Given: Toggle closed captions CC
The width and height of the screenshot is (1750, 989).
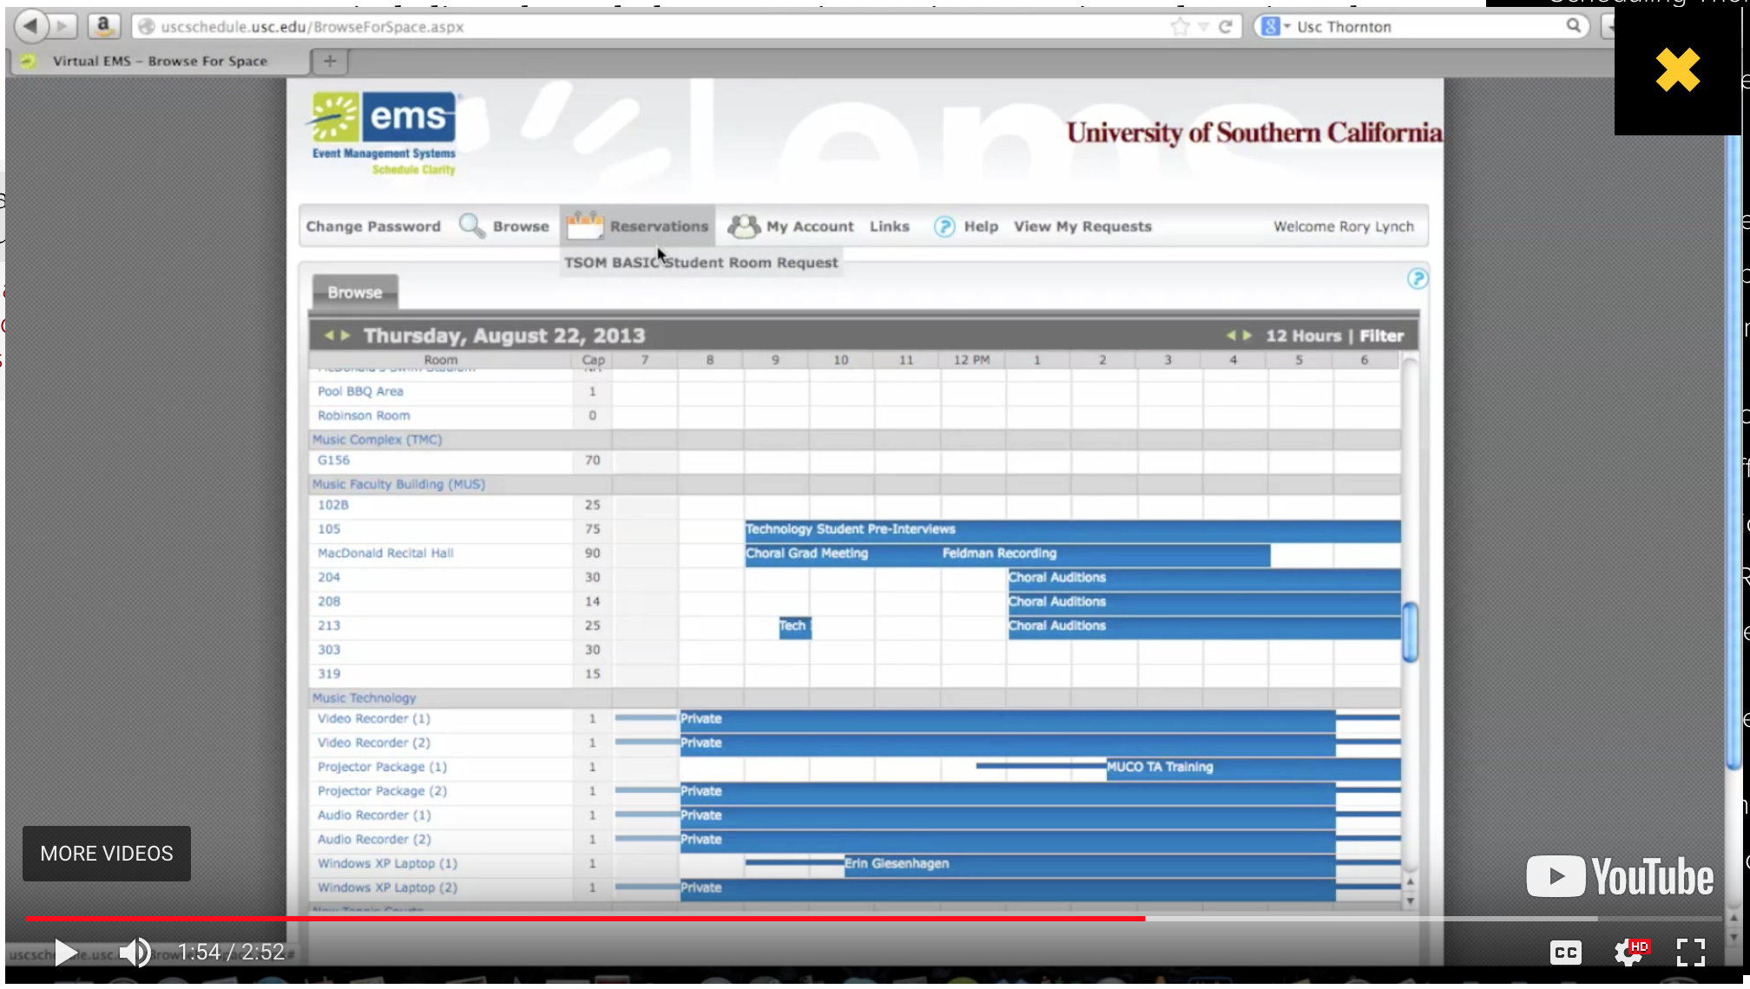Looking at the screenshot, I should [x=1565, y=952].
